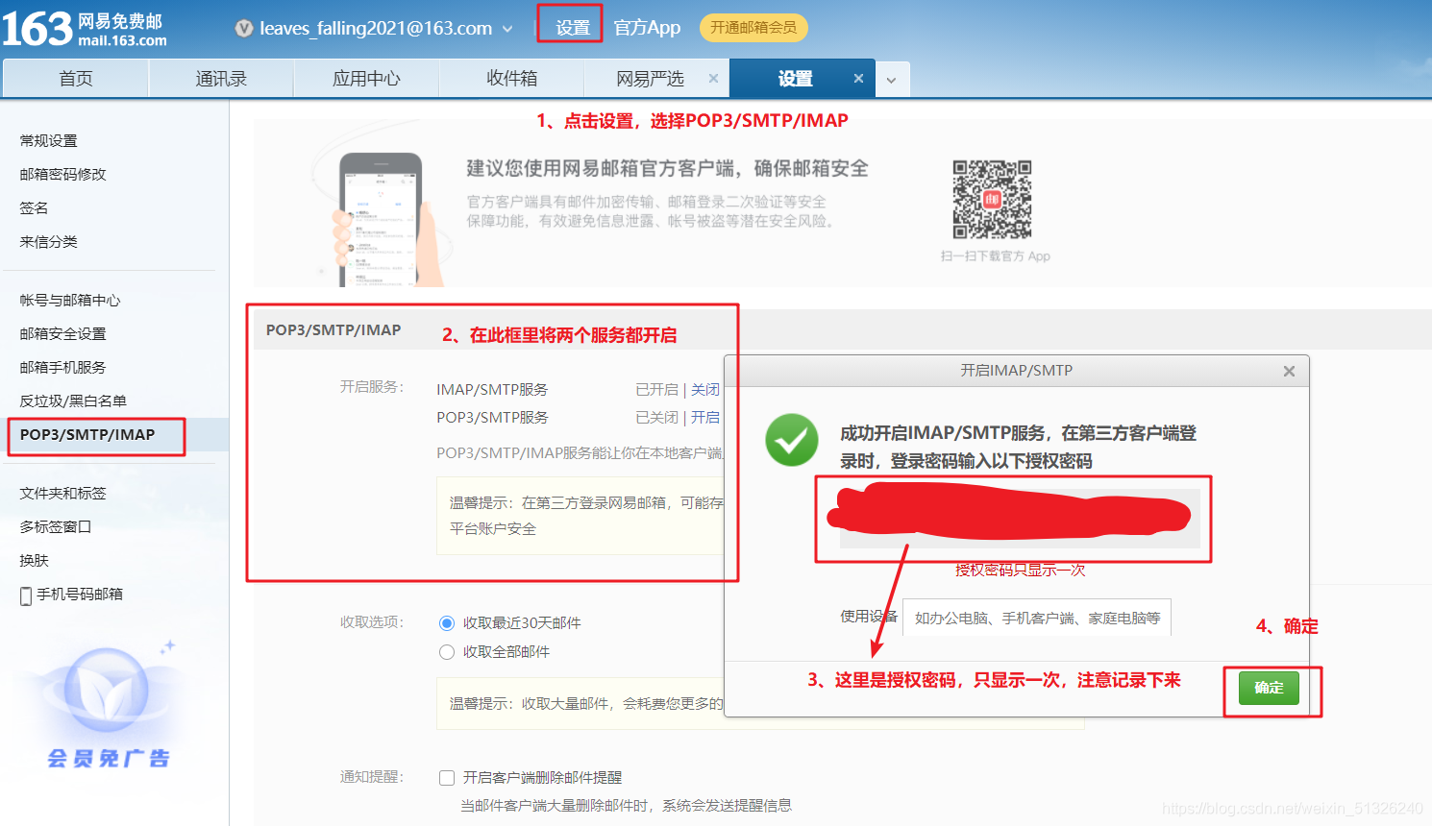Select the active 设置 tab
This screenshot has width=1432, height=826.
pos(796,79)
